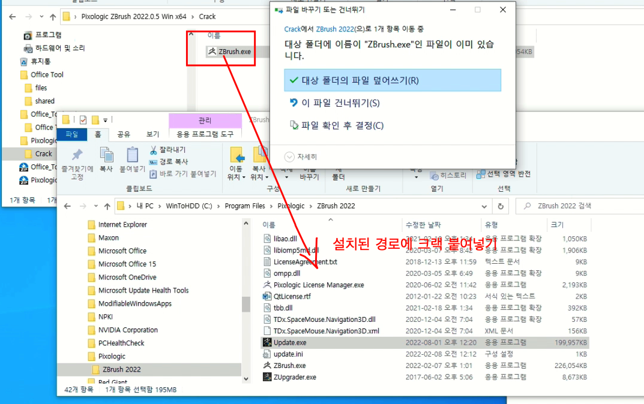The image size is (644, 404).
Task: Open the Copy to (복사 위치) dropdown
Action: pos(259,177)
